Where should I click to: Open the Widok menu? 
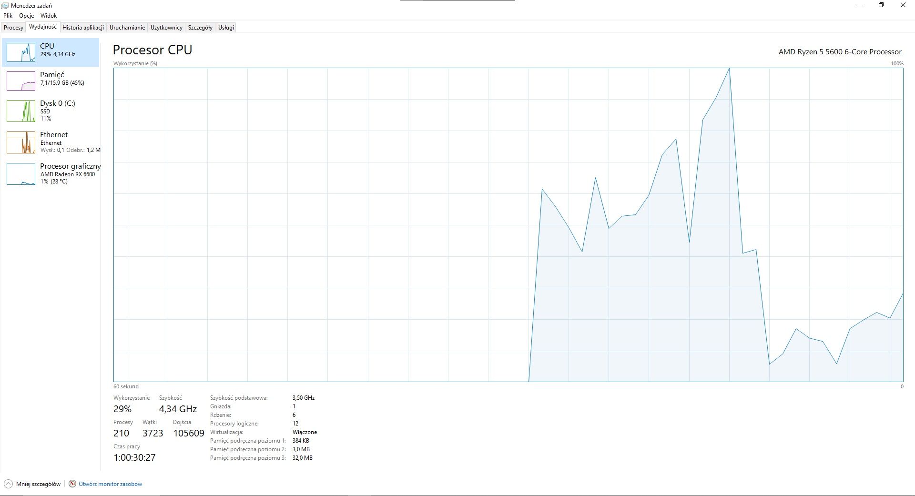pyautogui.click(x=49, y=16)
